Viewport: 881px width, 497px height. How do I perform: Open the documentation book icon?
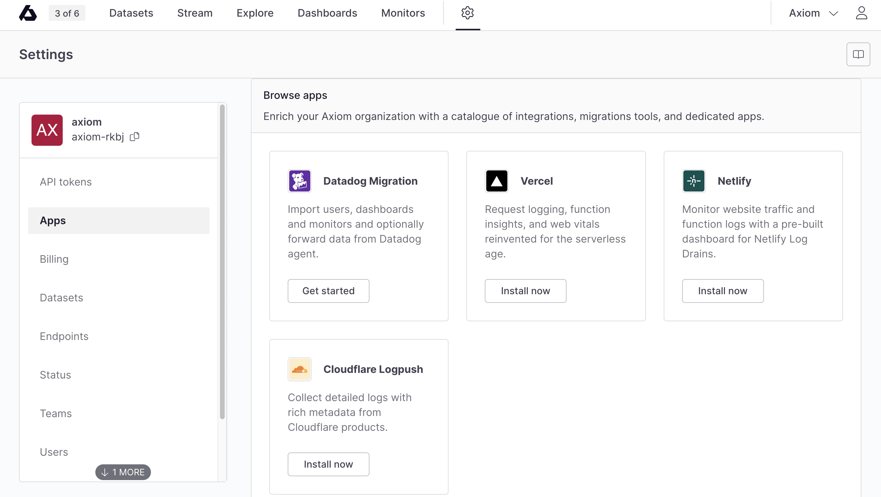[858, 54]
